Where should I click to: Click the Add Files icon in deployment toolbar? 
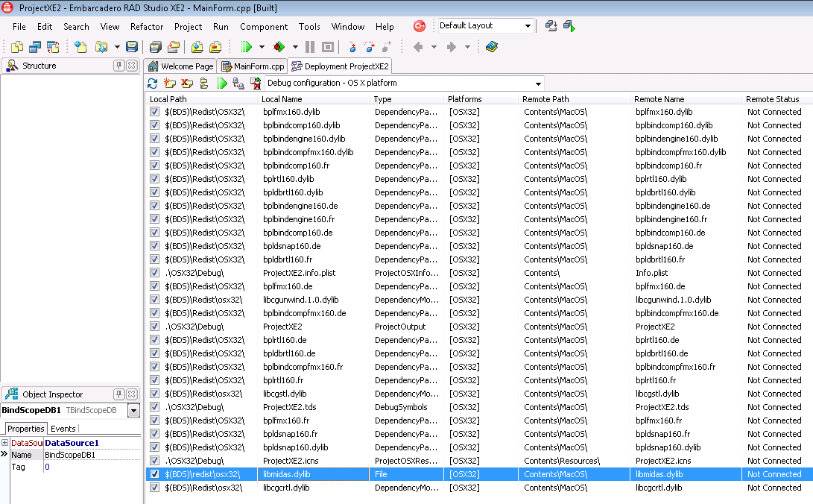click(x=170, y=83)
